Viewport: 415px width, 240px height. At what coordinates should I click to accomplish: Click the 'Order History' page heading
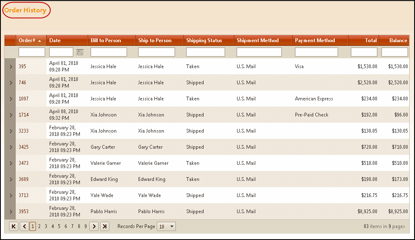25,10
